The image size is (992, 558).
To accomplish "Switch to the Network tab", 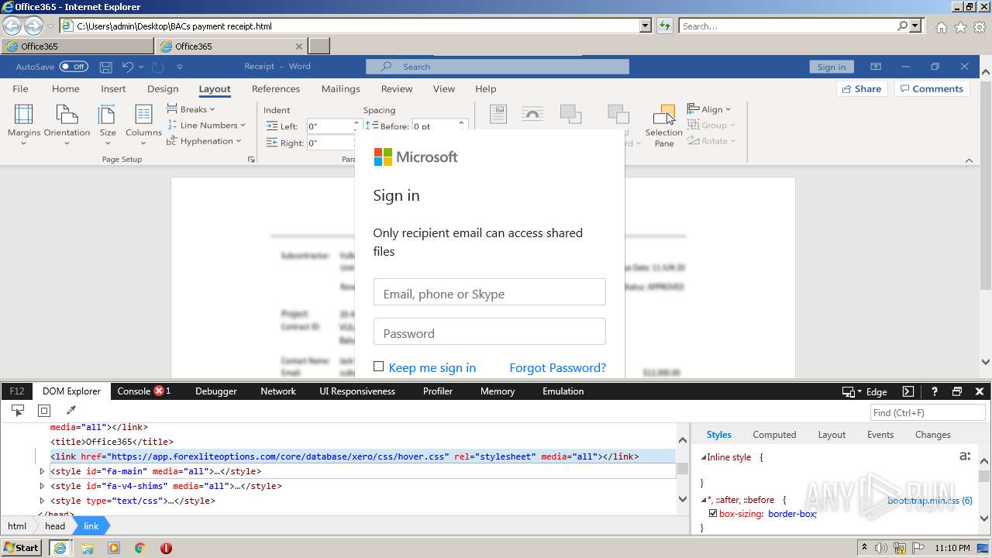I will click(278, 391).
